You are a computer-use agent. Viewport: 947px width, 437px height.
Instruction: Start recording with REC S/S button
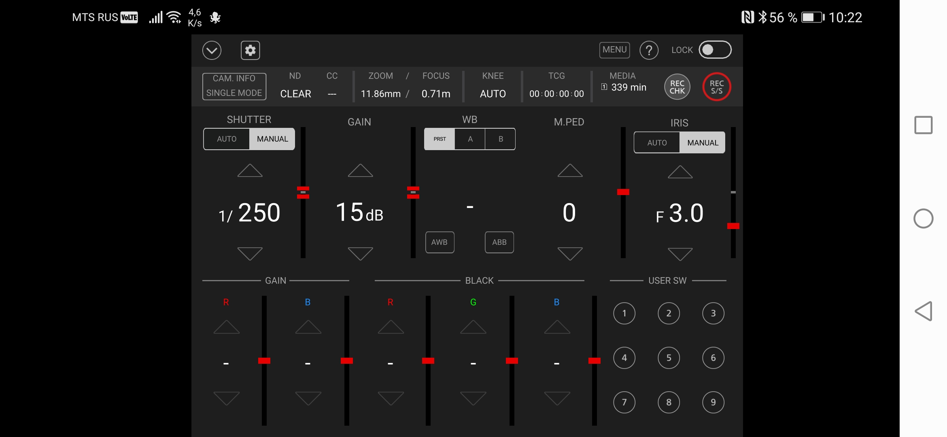[716, 87]
